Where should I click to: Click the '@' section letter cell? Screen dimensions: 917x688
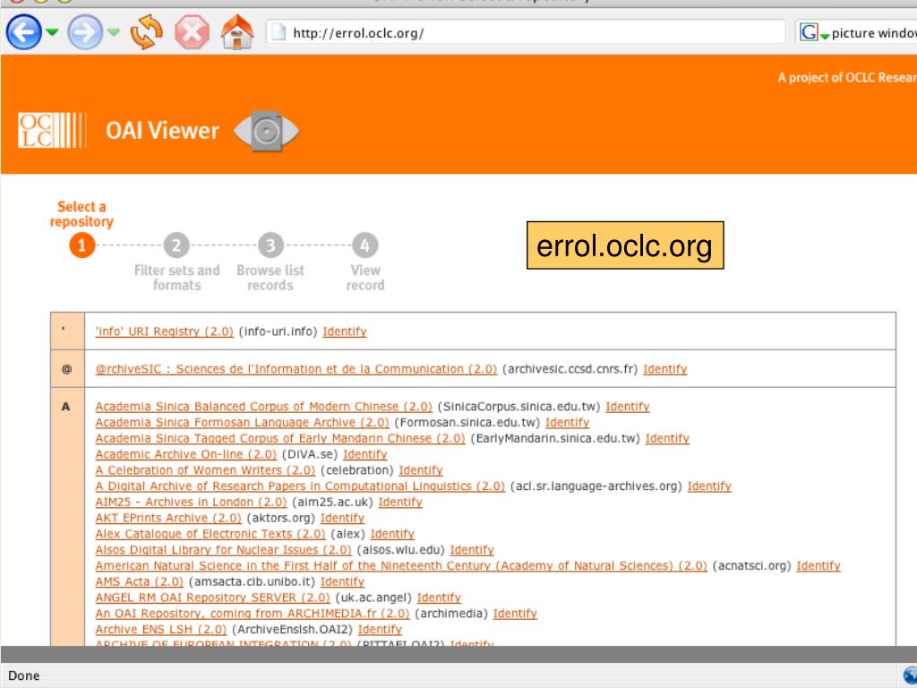click(x=68, y=368)
